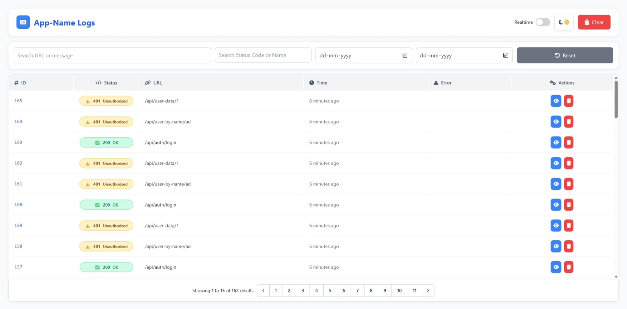
Task: Focus the Search Status Code or Name field
Action: click(263, 55)
